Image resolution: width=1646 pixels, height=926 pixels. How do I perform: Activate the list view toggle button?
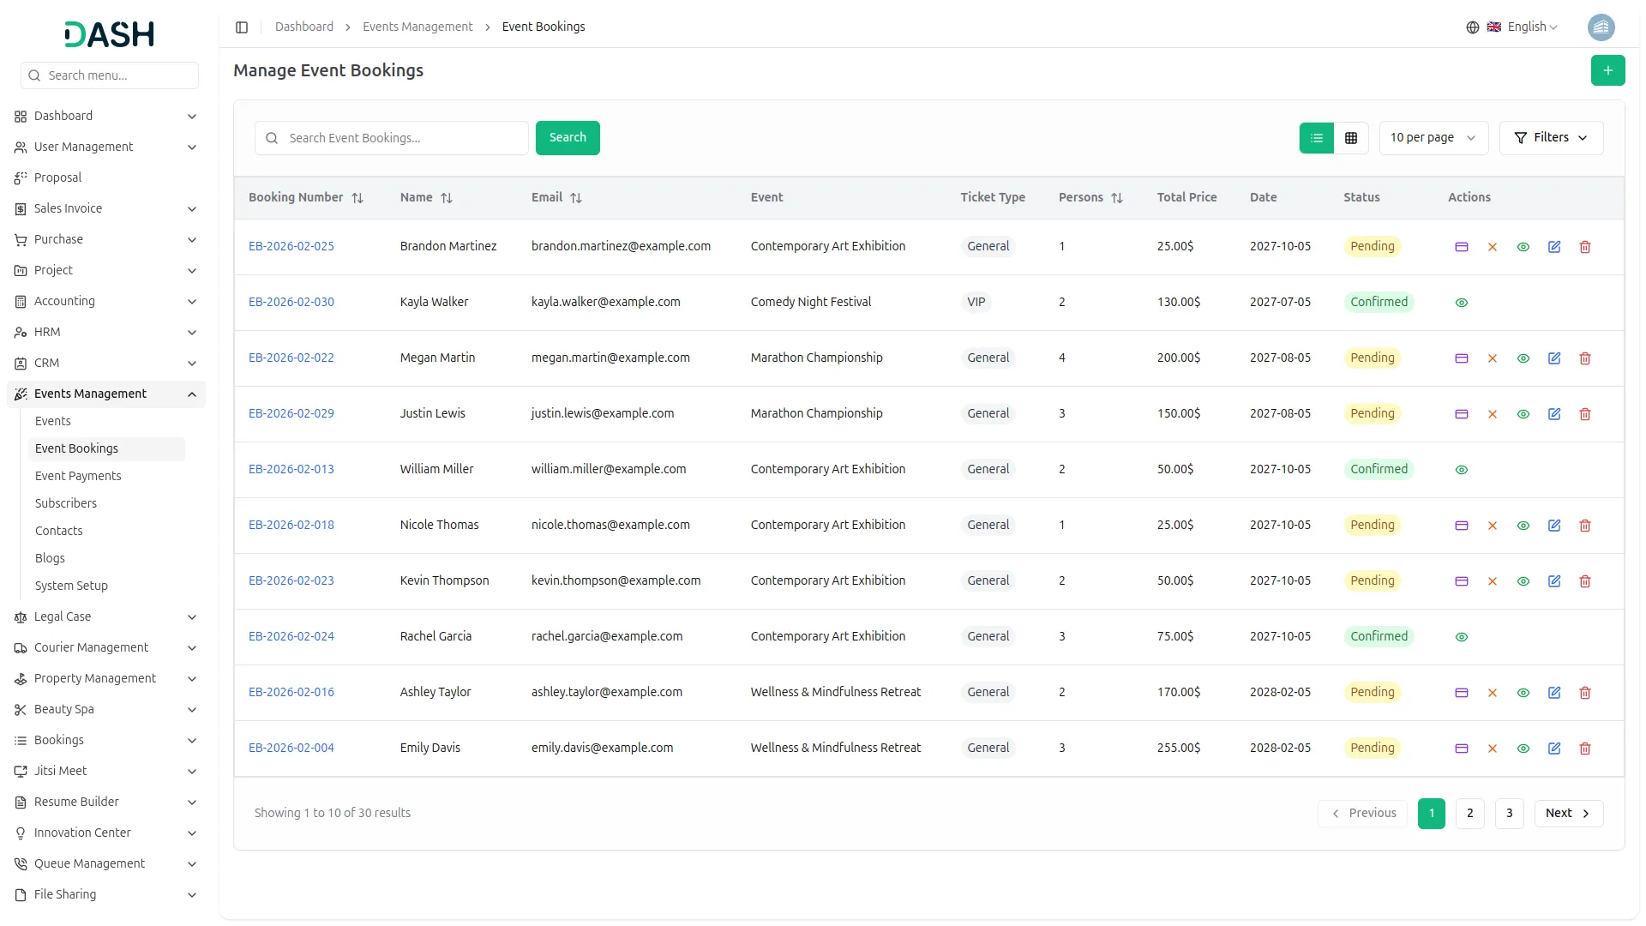click(x=1317, y=138)
